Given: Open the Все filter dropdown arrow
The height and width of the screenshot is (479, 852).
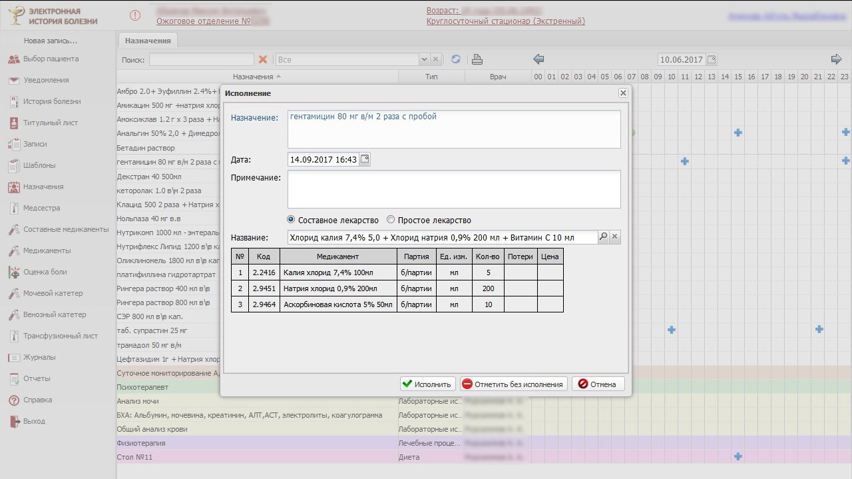Looking at the screenshot, I should (424, 59).
